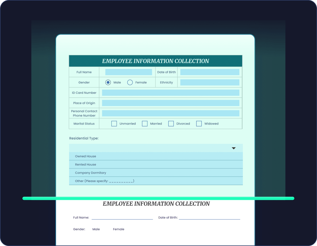Select the Male radio button

pyautogui.click(x=108, y=82)
